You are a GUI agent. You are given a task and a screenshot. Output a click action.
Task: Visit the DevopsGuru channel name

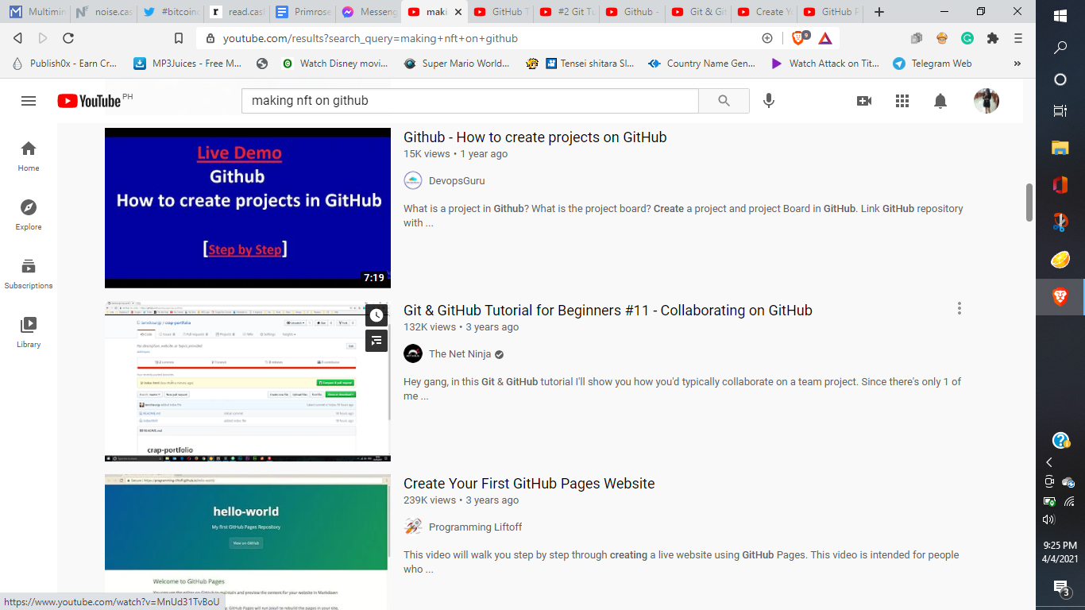(457, 181)
